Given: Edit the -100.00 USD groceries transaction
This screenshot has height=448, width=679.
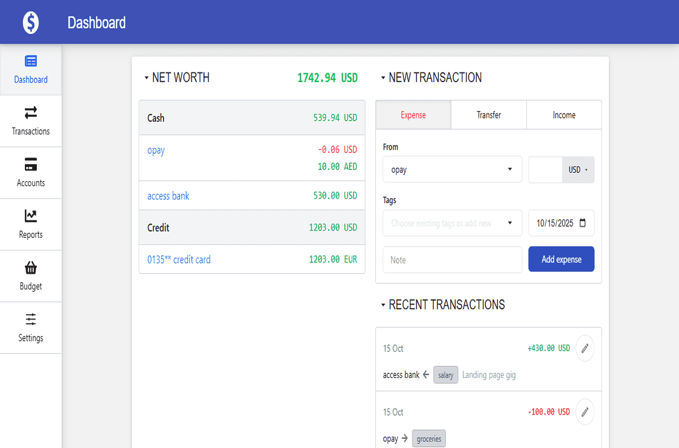Looking at the screenshot, I should (x=585, y=412).
